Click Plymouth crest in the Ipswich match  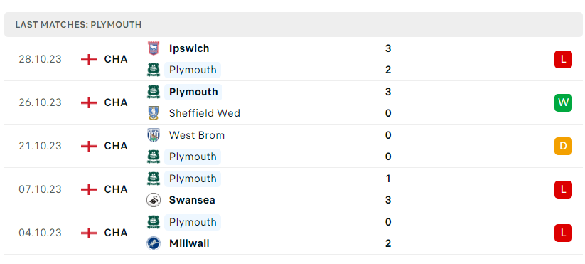pos(154,70)
